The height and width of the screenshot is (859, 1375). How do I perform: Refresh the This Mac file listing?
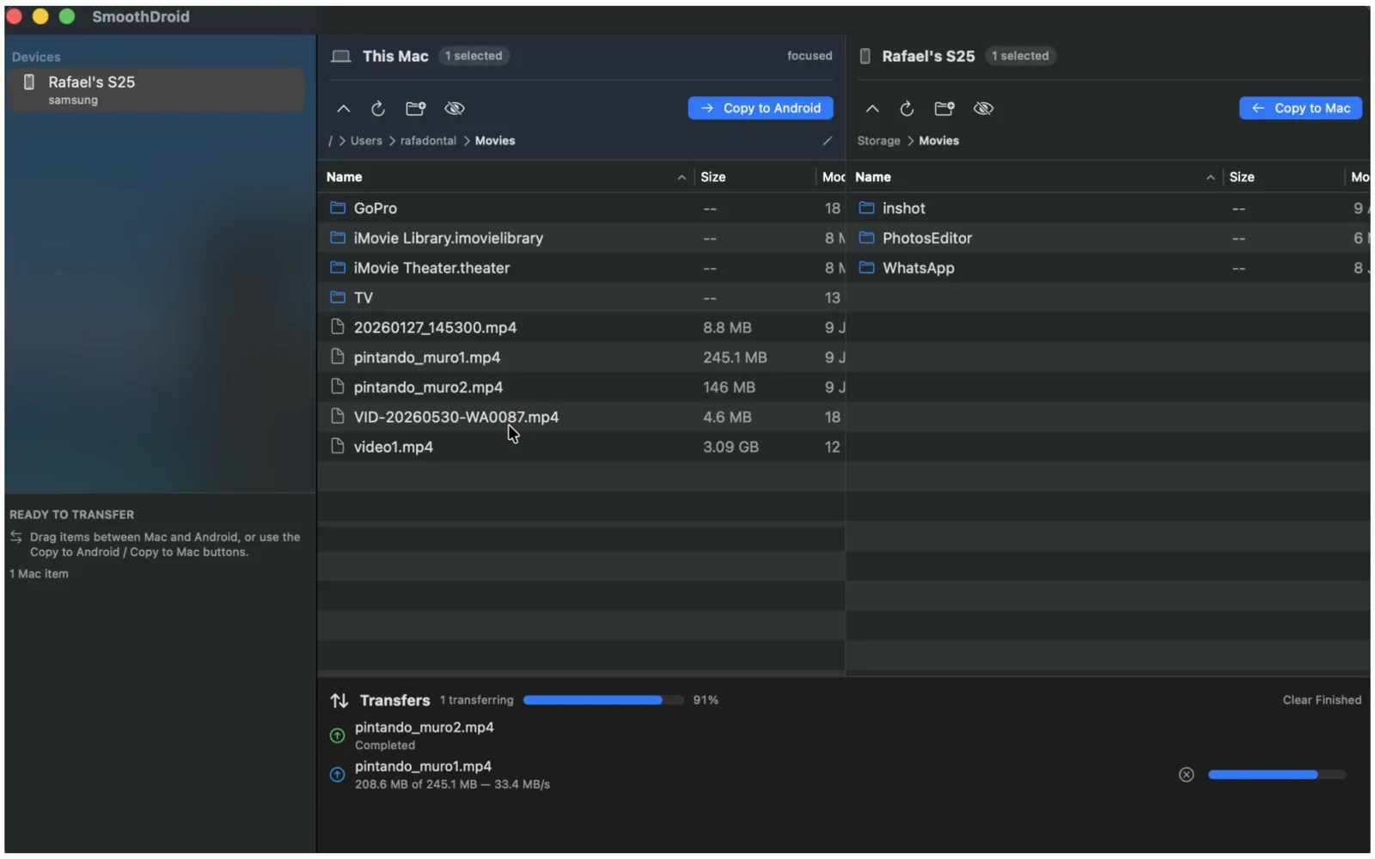378,109
